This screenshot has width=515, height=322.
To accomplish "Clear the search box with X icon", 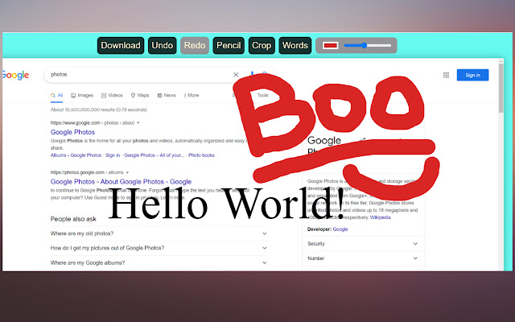I will [236, 75].
